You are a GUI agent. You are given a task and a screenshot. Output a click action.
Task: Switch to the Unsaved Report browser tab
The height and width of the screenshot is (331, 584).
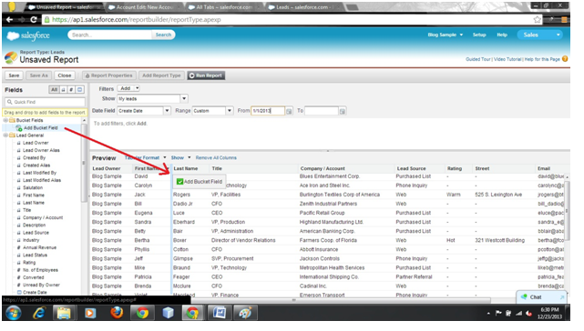(61, 7)
